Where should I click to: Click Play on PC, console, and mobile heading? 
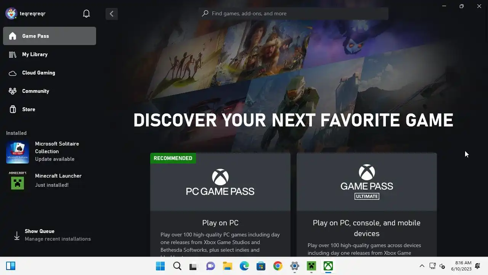pyautogui.click(x=367, y=228)
